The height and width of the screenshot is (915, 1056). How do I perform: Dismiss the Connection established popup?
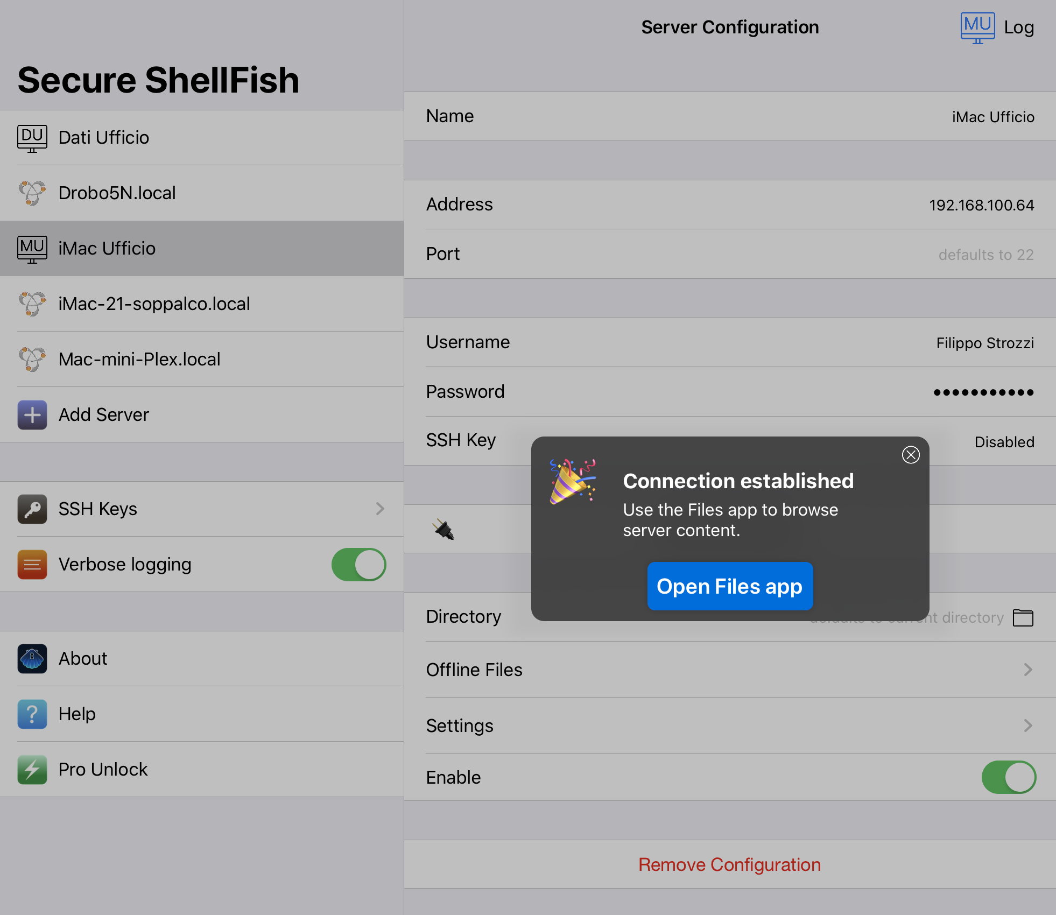tap(911, 455)
